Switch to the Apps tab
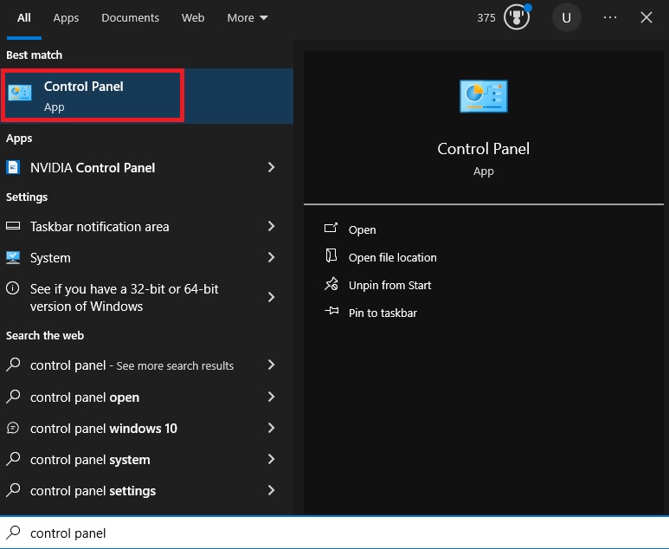 coord(66,17)
